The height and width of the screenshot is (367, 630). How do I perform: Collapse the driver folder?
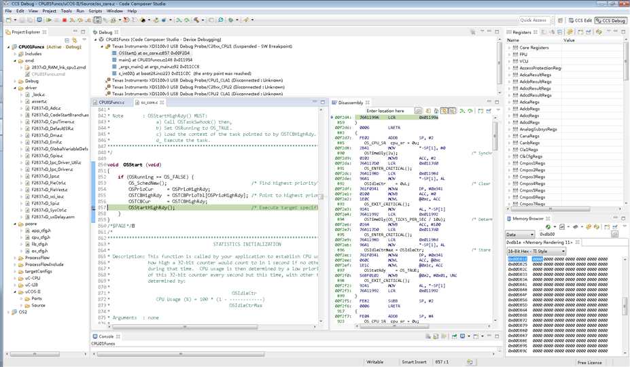pos(15,88)
